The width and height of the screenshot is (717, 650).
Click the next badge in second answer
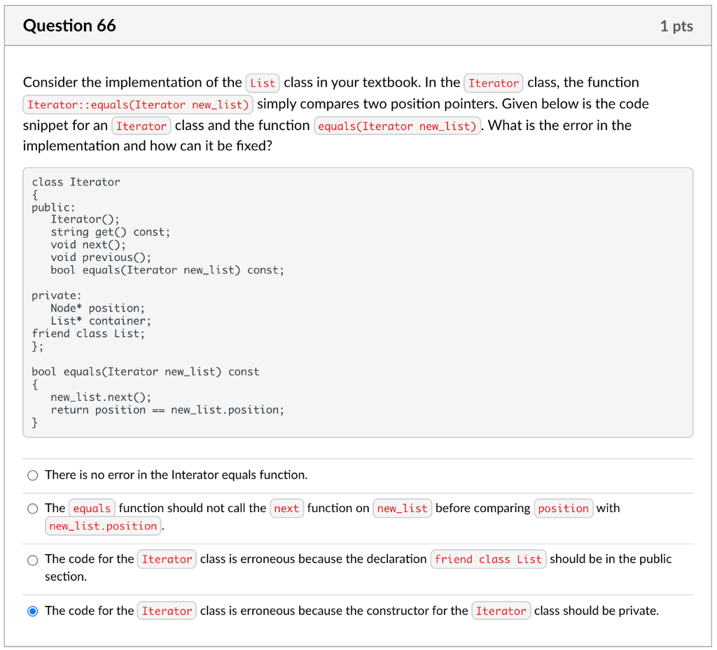coord(286,508)
